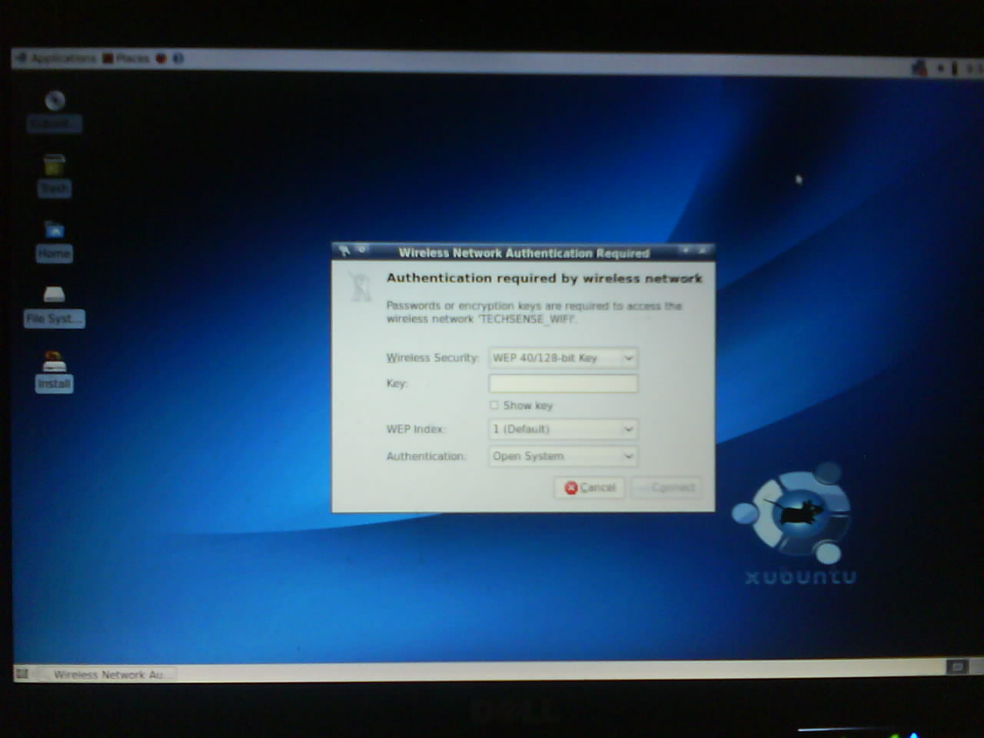Open the WEP Index dropdown

coord(563,429)
